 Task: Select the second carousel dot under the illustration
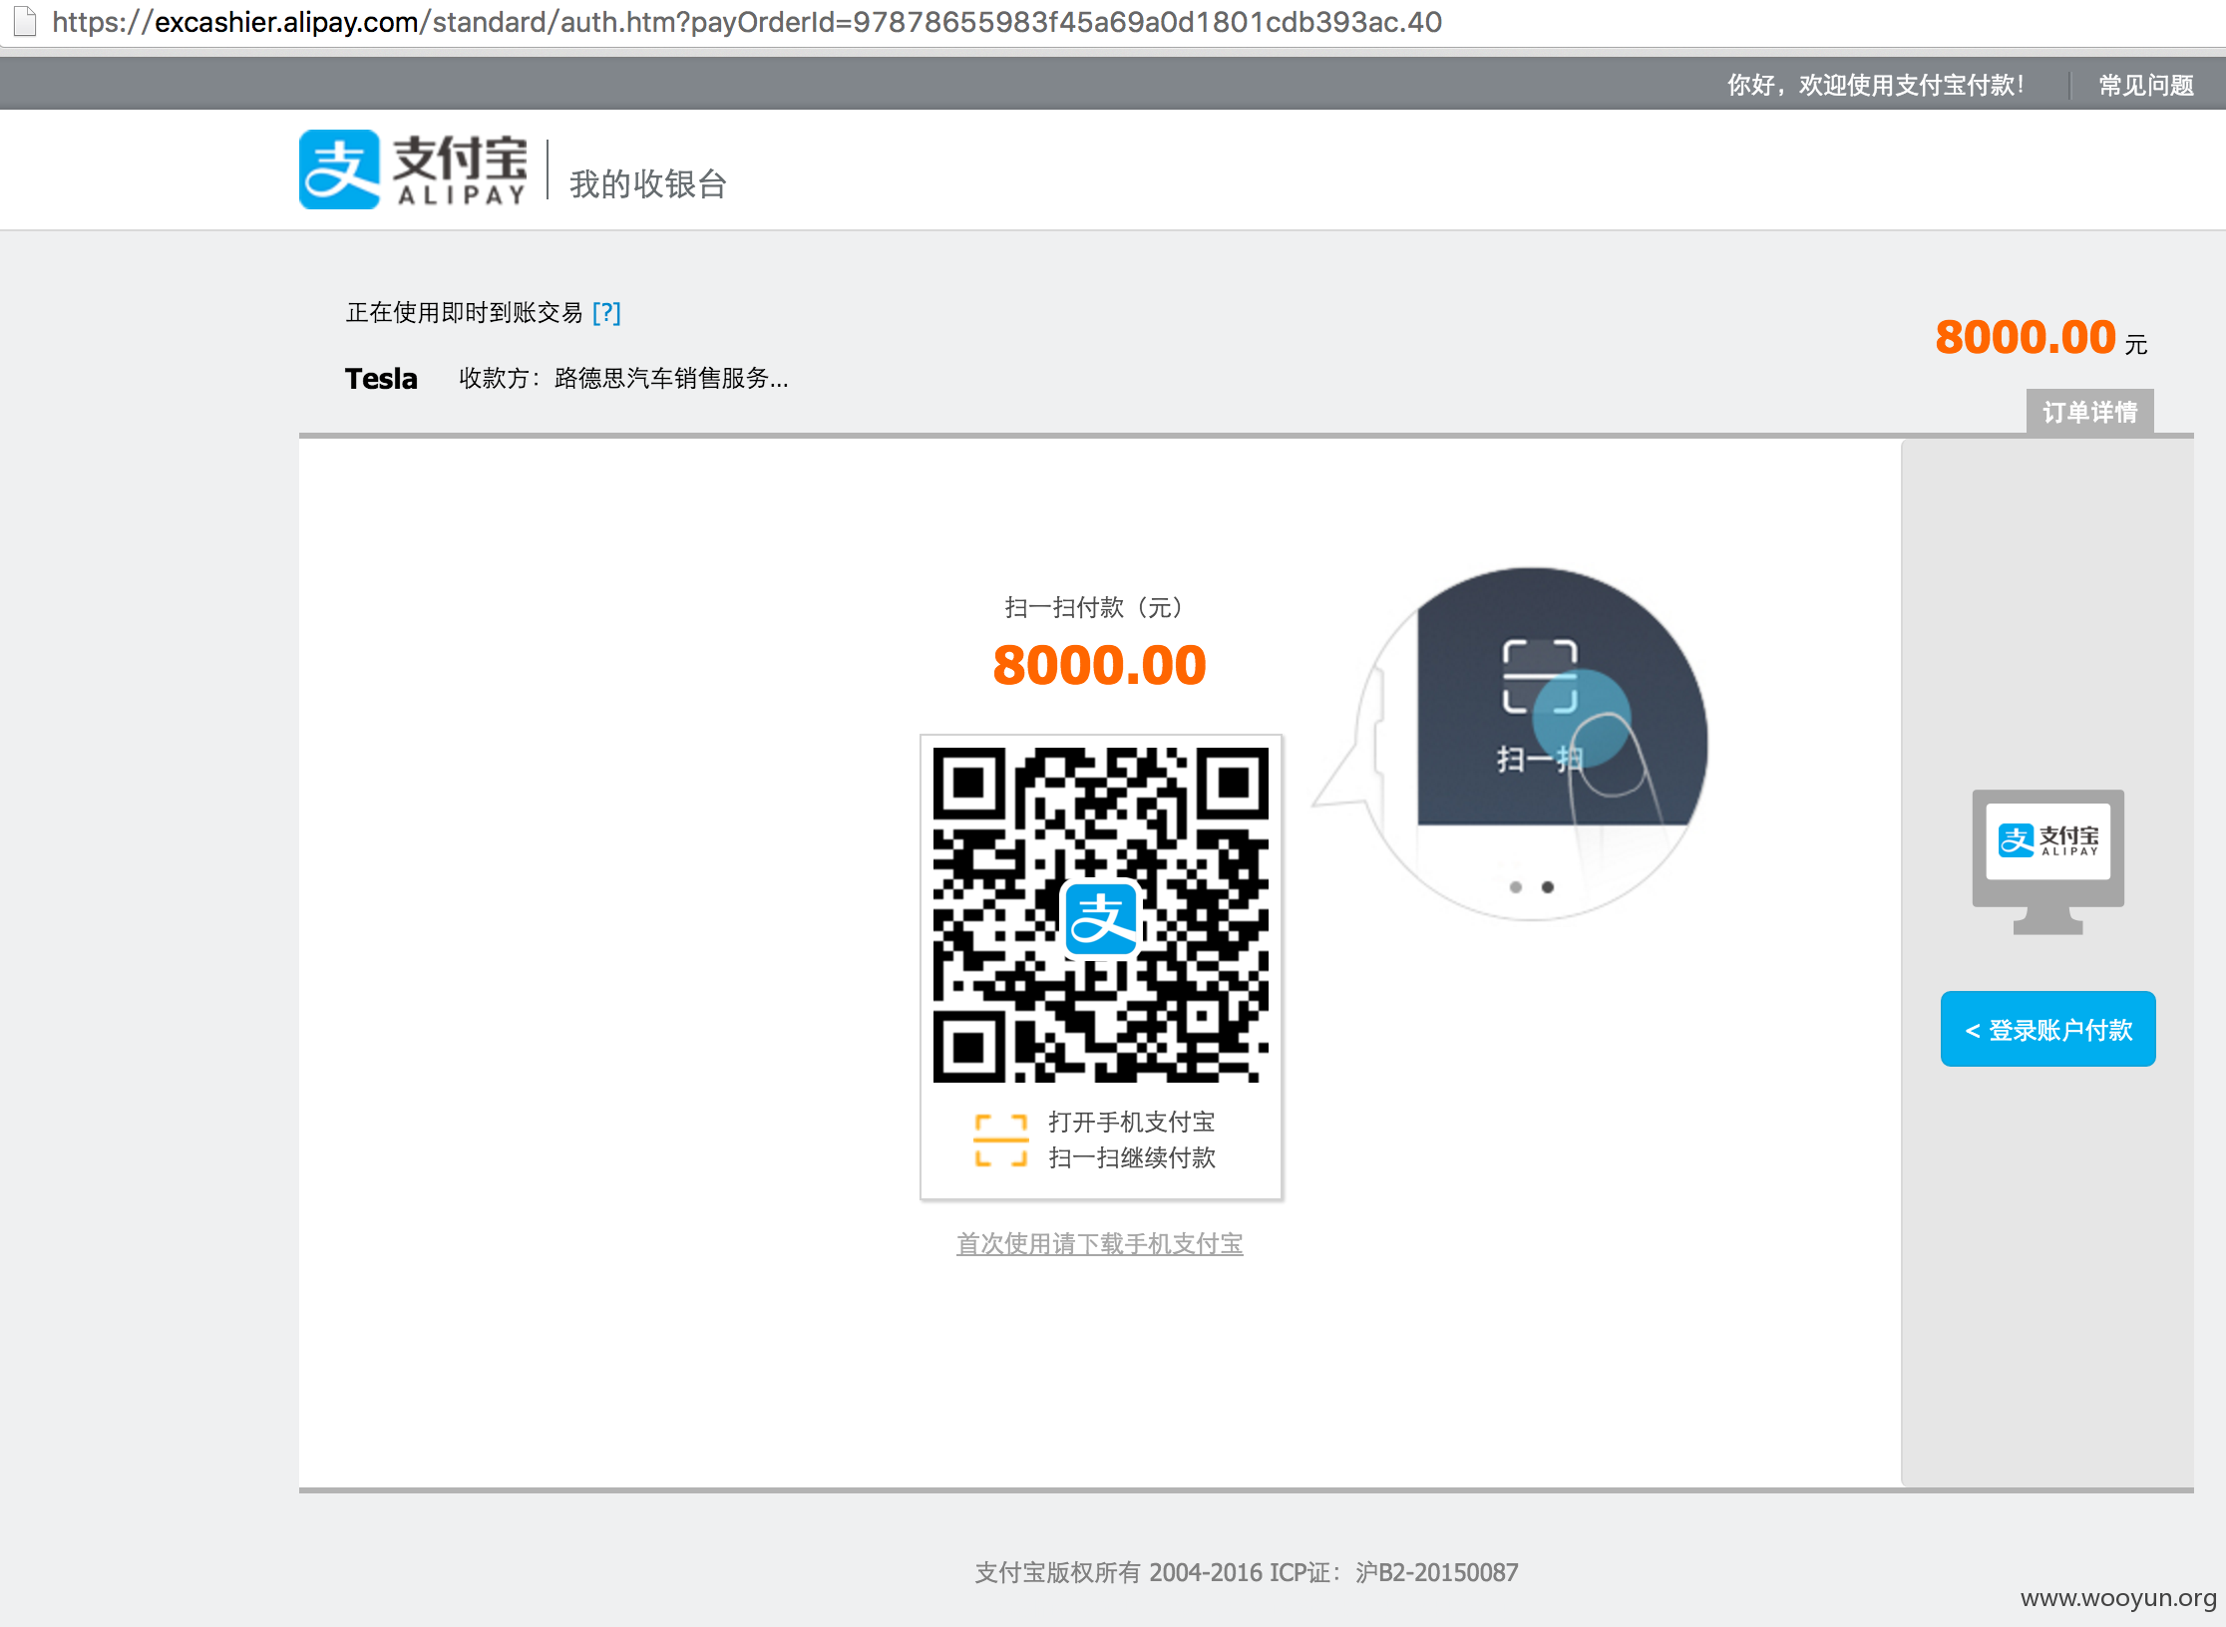pyautogui.click(x=1548, y=887)
